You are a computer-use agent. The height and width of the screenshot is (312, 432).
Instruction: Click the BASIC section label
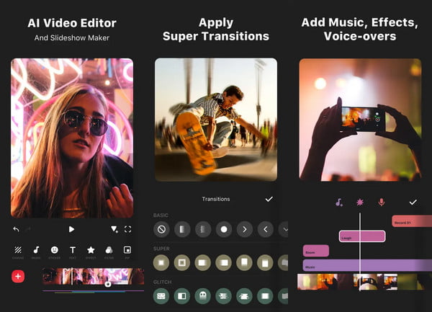(x=161, y=215)
